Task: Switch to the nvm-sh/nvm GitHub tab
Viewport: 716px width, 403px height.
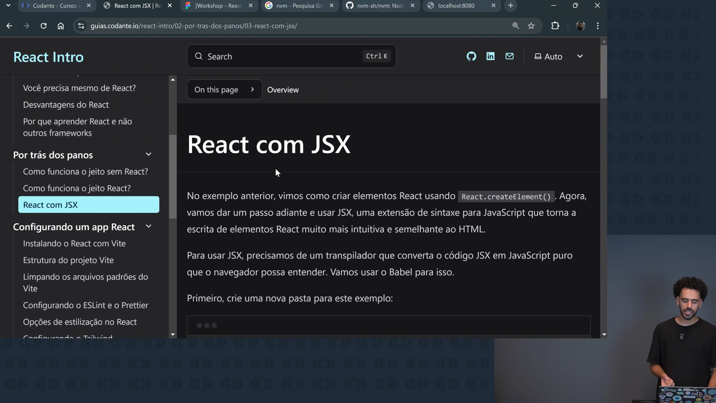Action: click(379, 6)
